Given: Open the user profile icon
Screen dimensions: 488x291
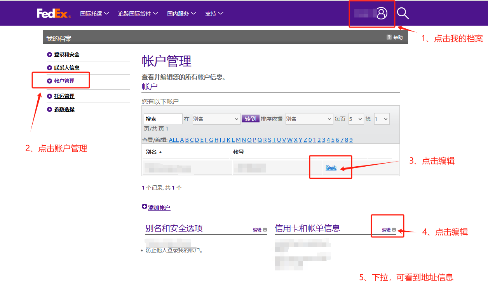Looking at the screenshot, I should click(382, 14).
